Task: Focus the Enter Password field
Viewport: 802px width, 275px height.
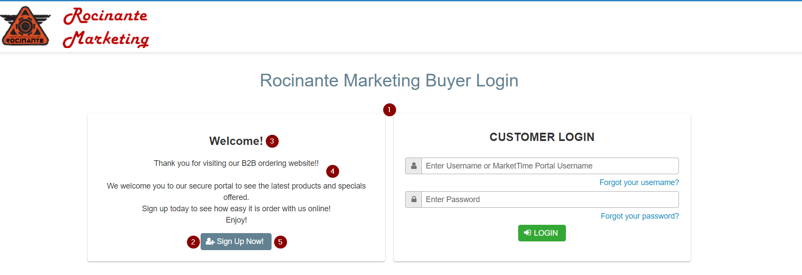Action: (550, 199)
